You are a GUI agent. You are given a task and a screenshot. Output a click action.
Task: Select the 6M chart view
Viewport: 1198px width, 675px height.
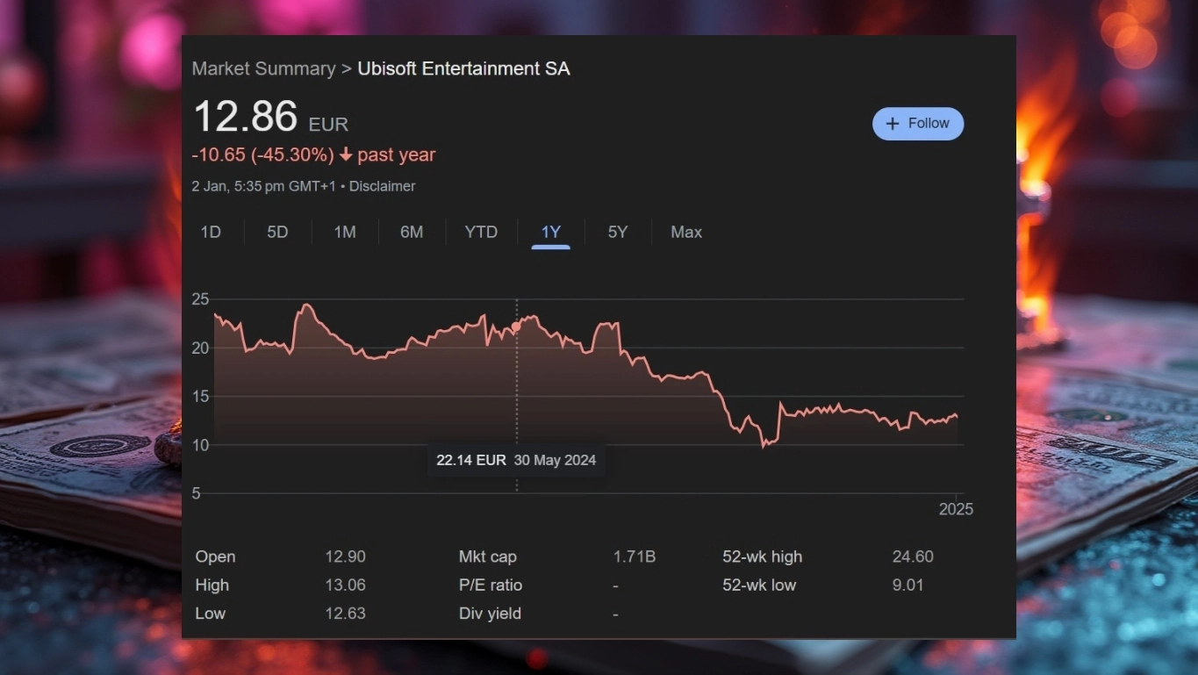pyautogui.click(x=412, y=232)
